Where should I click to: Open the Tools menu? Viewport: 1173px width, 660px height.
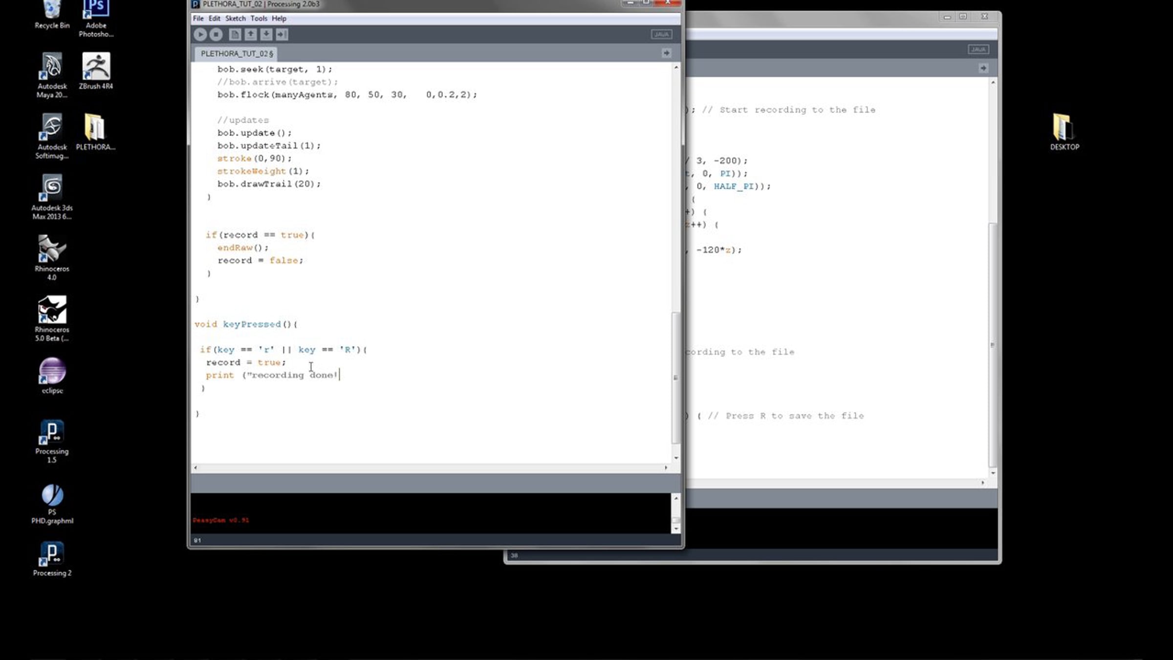tap(259, 19)
